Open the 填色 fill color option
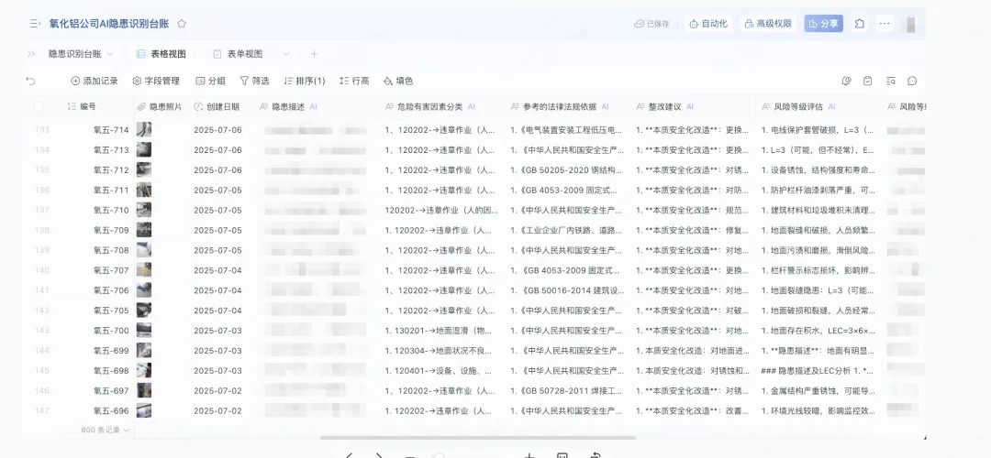 click(398, 81)
